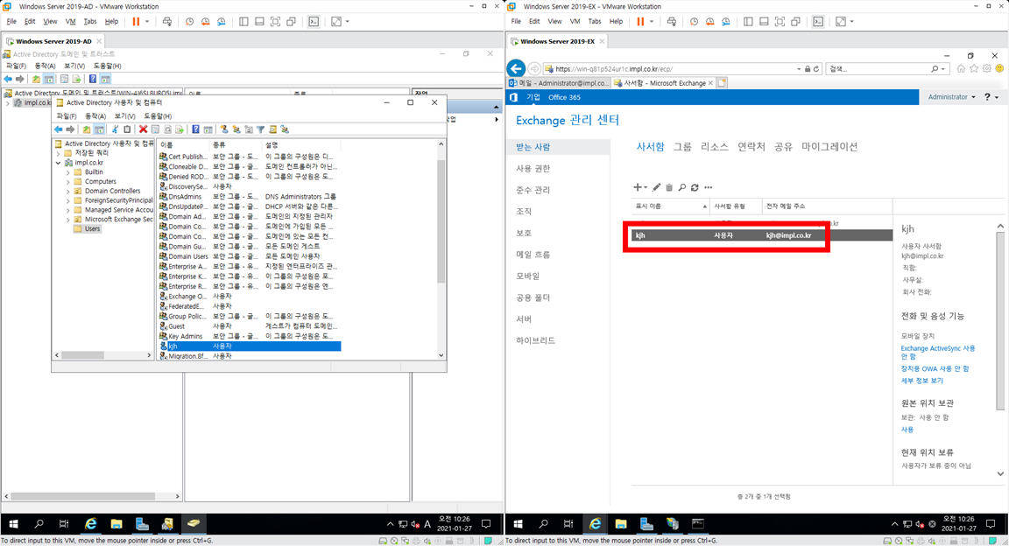This screenshot has height=546, width=1009.
Task: Open console view icon in 2019-AD VMware toolbar
Action: point(314,21)
